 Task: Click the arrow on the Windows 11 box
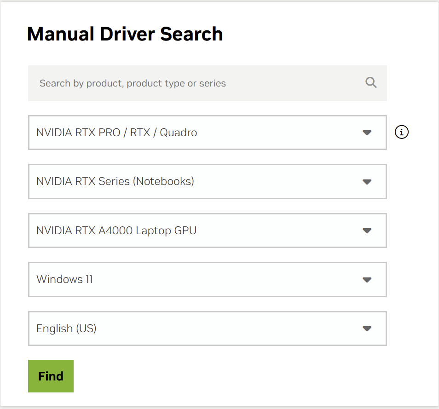point(367,280)
